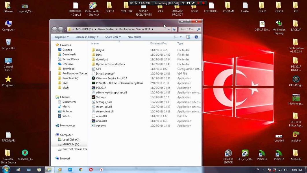Click the recorder's magnifier zoom icon

pos(136,3)
